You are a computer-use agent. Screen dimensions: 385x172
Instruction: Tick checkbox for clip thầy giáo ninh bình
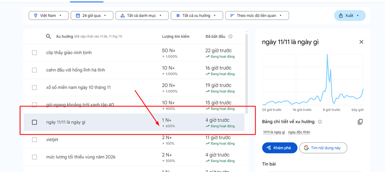34,52
